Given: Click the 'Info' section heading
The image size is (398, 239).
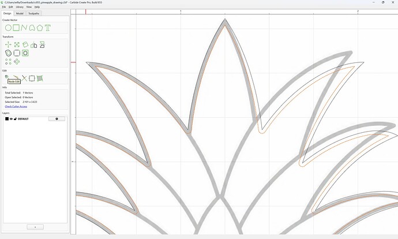Looking at the screenshot, I should (5, 87).
